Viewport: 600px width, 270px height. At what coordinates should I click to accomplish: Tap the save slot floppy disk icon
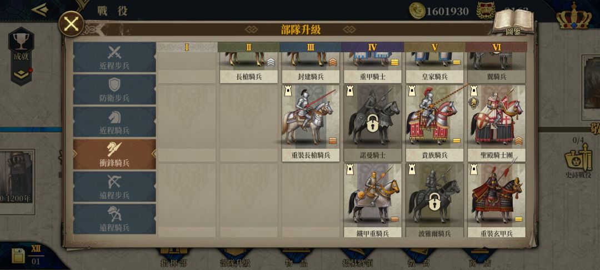tap(18, 256)
